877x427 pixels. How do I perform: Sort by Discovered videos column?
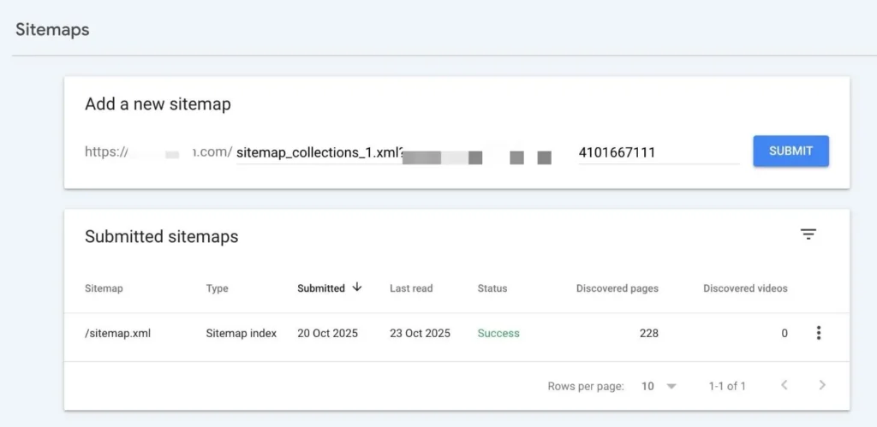pos(745,288)
